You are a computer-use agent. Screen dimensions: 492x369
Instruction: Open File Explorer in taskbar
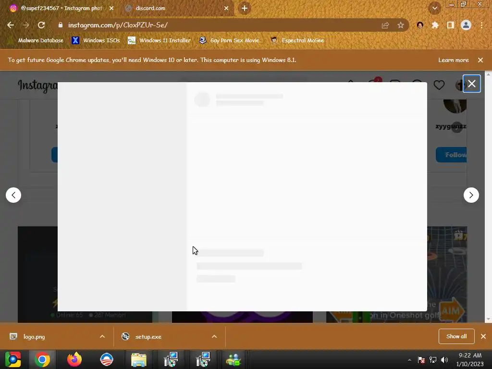tap(139, 359)
